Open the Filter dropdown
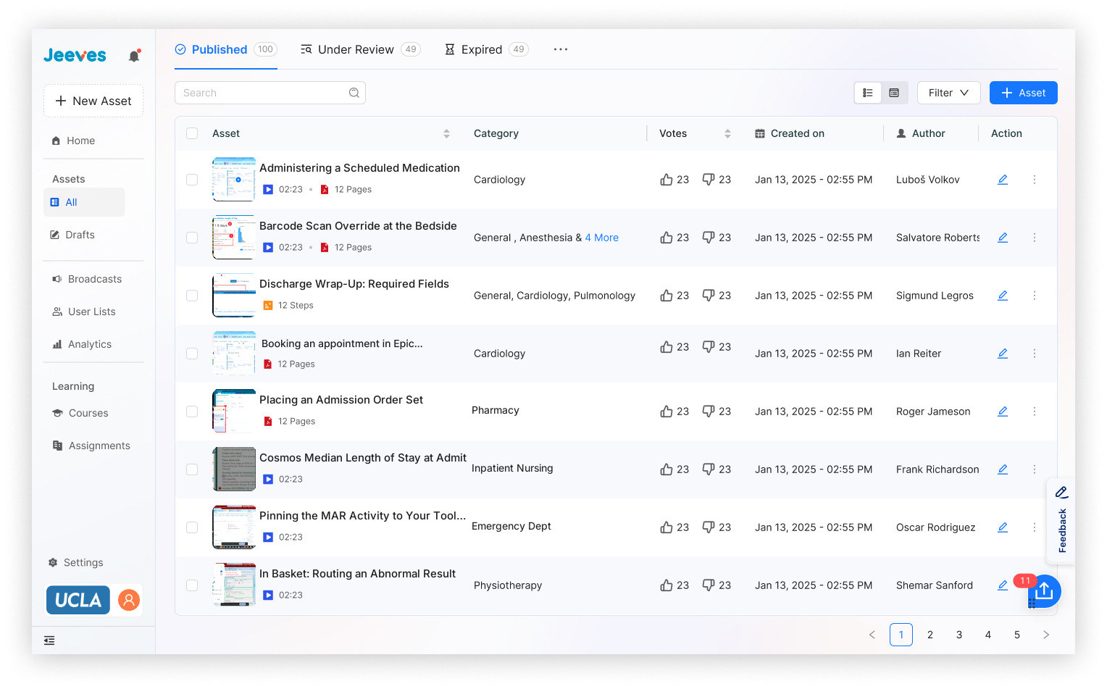This screenshot has width=1107, height=689. click(x=948, y=93)
